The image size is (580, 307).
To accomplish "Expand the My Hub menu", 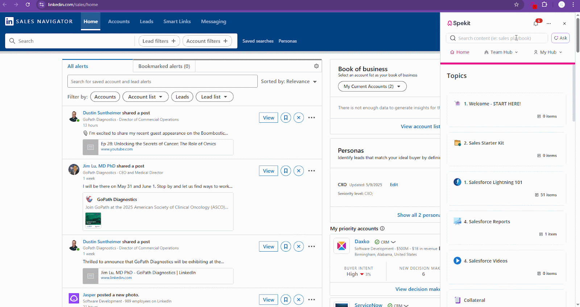I will 548,52.
